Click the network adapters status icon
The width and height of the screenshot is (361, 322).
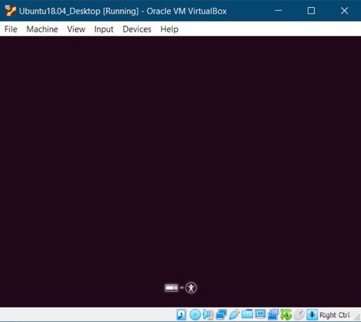click(221, 315)
